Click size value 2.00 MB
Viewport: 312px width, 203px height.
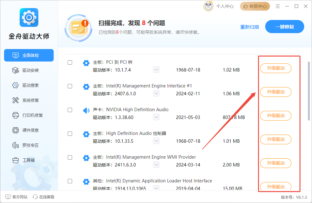[231, 165]
